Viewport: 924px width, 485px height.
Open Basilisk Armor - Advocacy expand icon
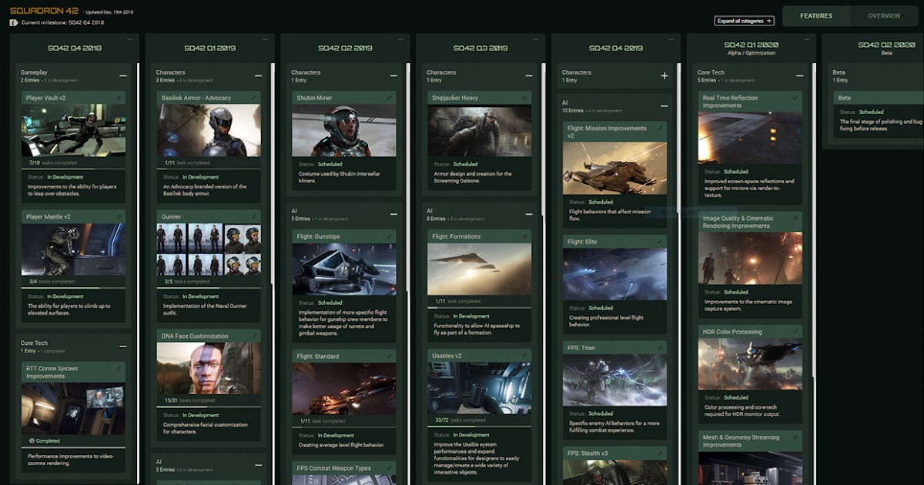click(254, 98)
